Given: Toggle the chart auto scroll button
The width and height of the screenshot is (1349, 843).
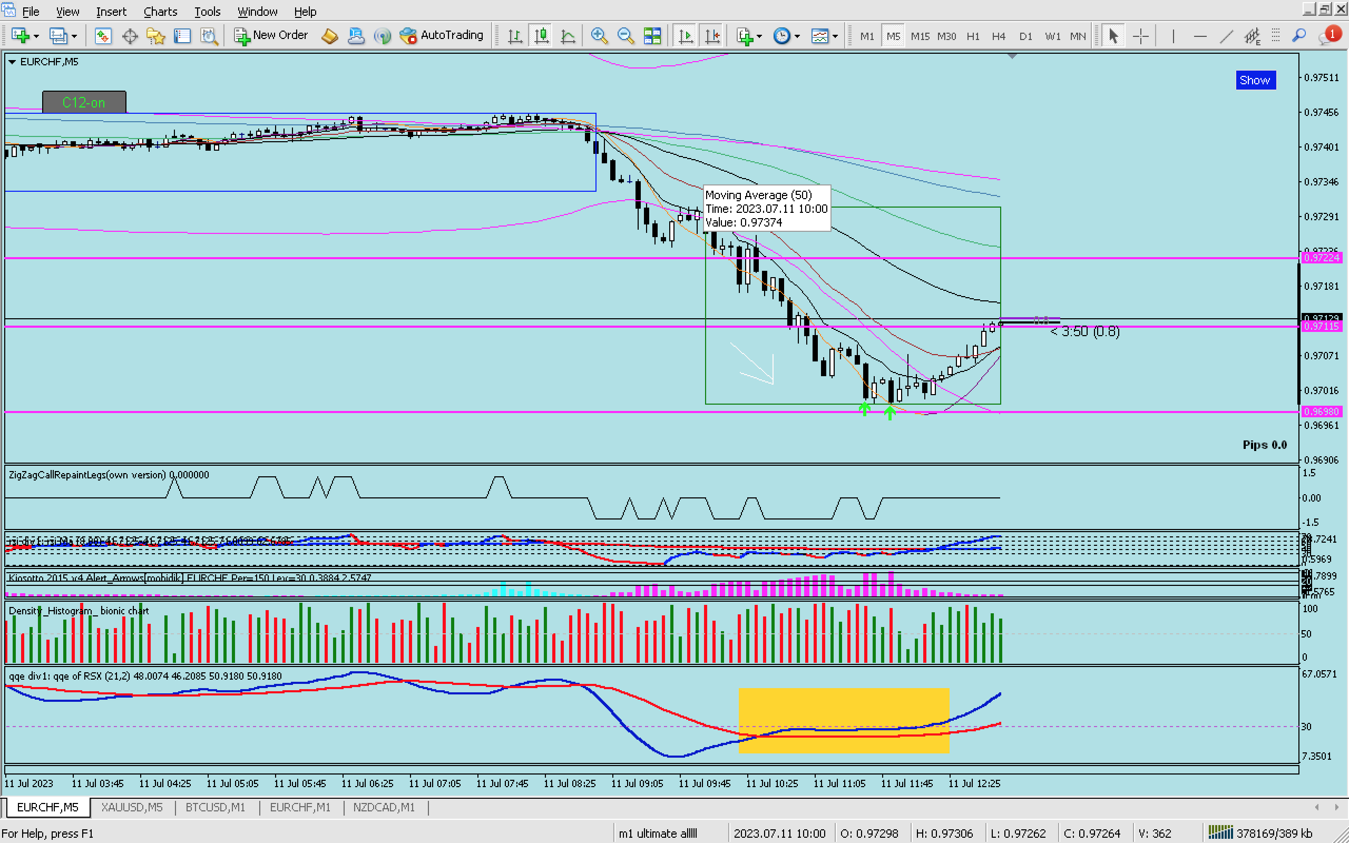Looking at the screenshot, I should pyautogui.click(x=686, y=36).
